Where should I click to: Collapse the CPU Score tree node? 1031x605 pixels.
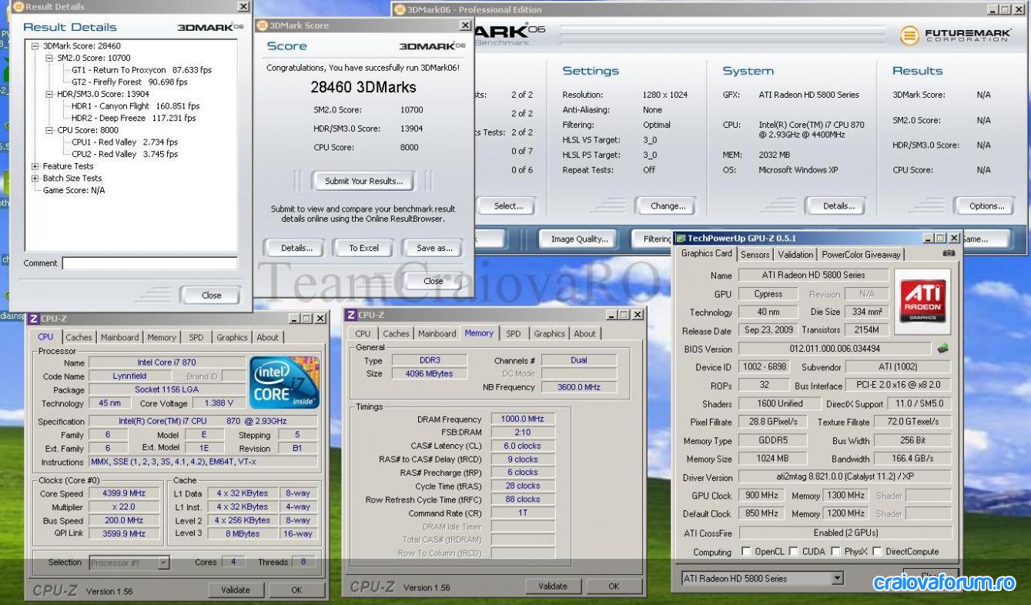(49, 130)
